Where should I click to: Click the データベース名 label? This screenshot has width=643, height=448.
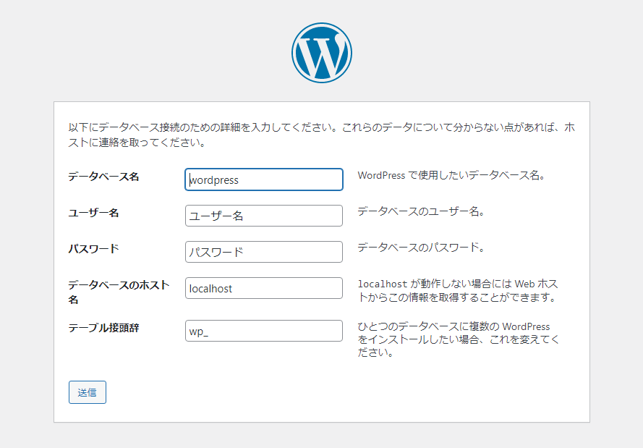pos(103,177)
